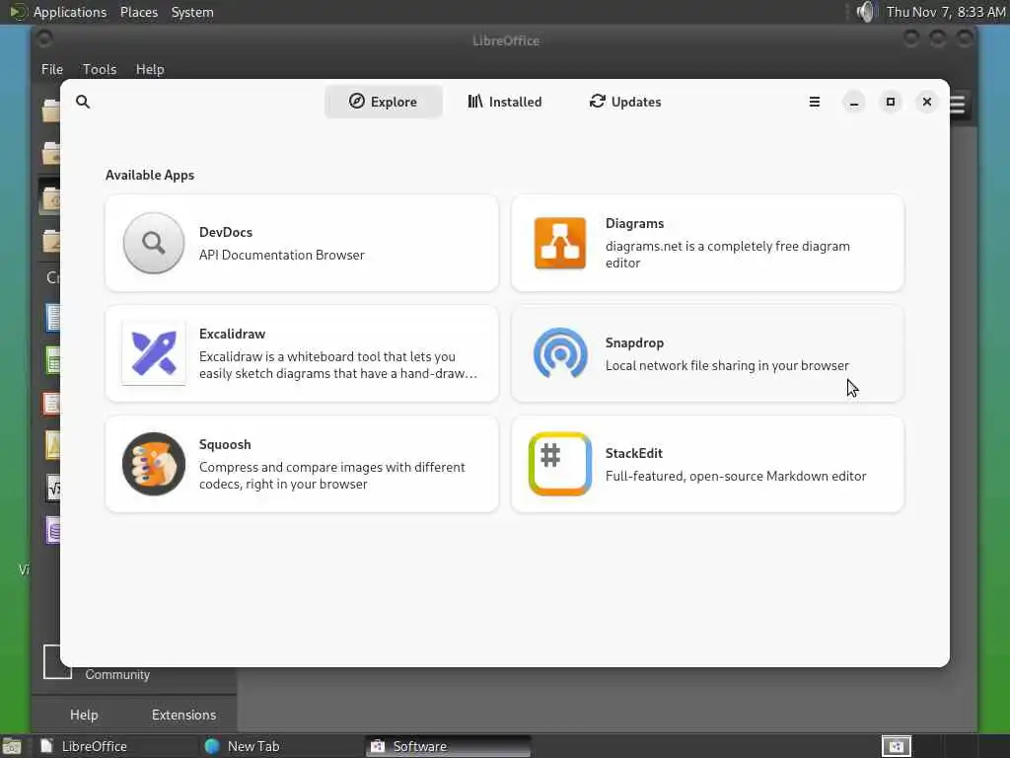Open the Places menu in top panel
The height and width of the screenshot is (758, 1010).
point(138,12)
